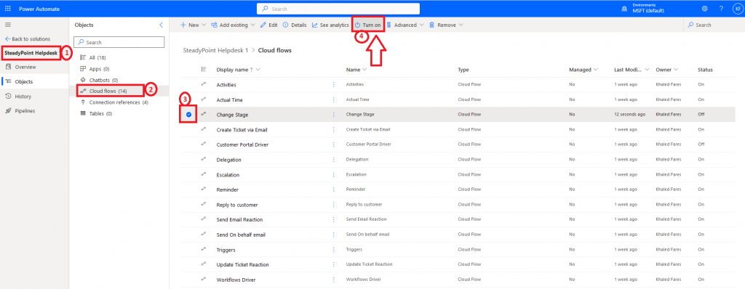This screenshot has width=745, height=289.
Task: Open more options dots for Delegation
Action: [333, 160]
